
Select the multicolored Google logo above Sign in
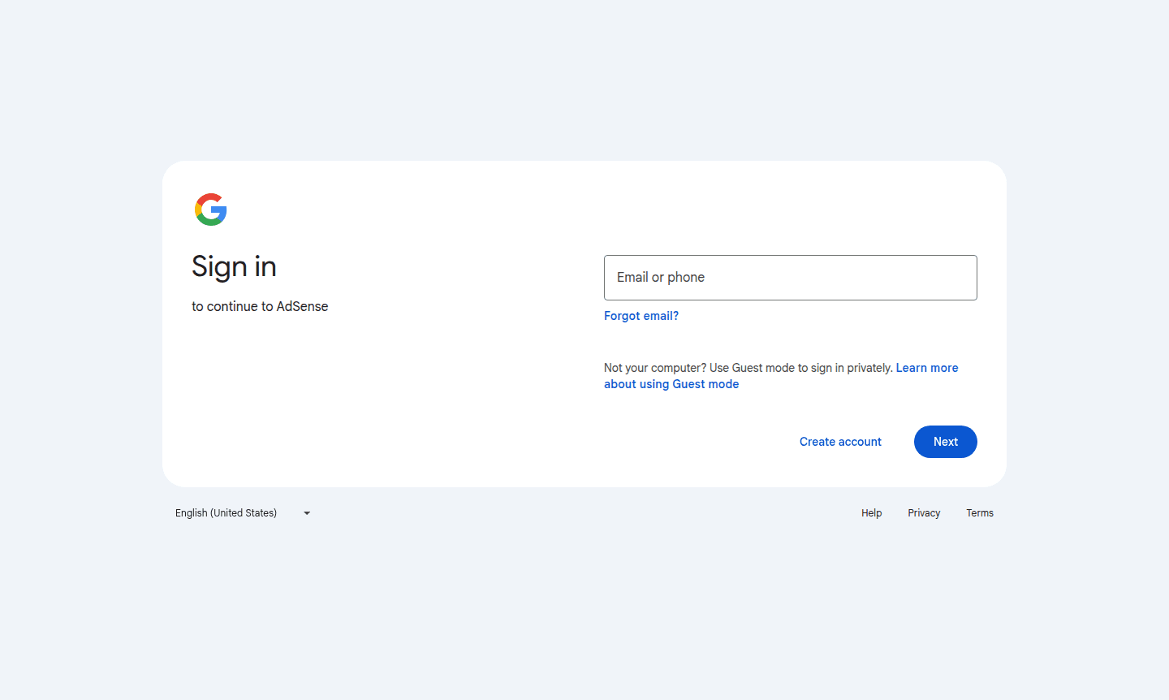[210, 210]
